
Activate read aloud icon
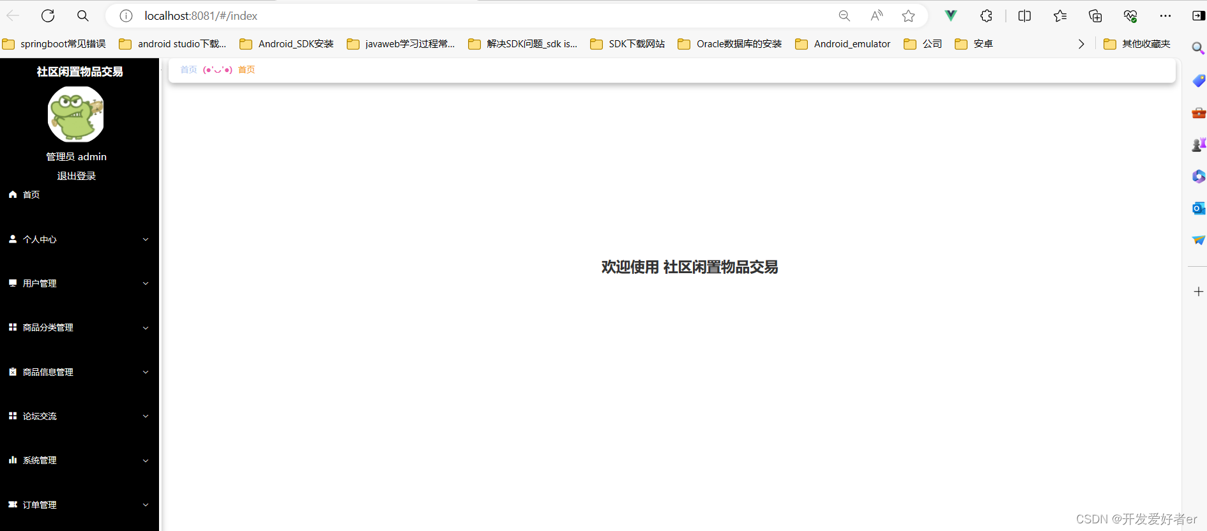(x=877, y=16)
